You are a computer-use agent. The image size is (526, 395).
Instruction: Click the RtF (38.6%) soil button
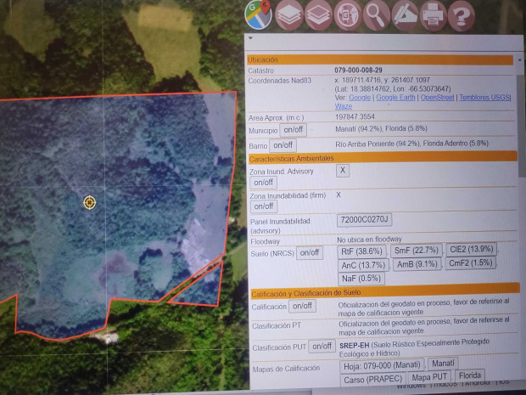[361, 251]
